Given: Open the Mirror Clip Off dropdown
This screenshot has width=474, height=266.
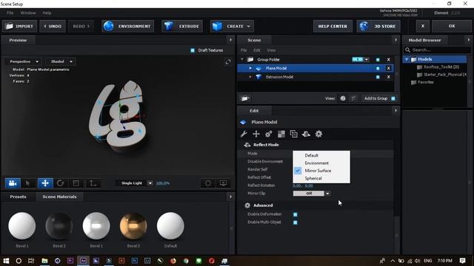Looking at the screenshot, I should [x=311, y=194].
